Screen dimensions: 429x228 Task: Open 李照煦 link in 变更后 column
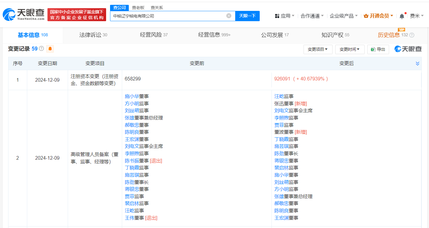click(x=281, y=118)
